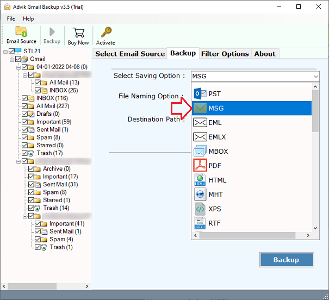The width and height of the screenshot is (329, 300).
Task: Click the Email Source toolbar icon
Action: tap(21, 32)
